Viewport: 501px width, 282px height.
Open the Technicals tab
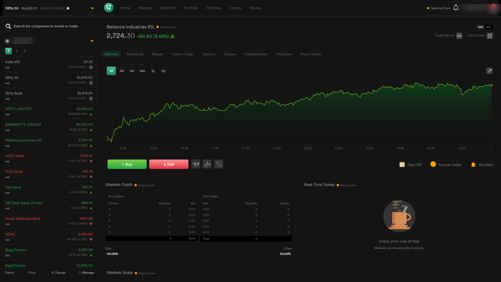[x=135, y=54]
